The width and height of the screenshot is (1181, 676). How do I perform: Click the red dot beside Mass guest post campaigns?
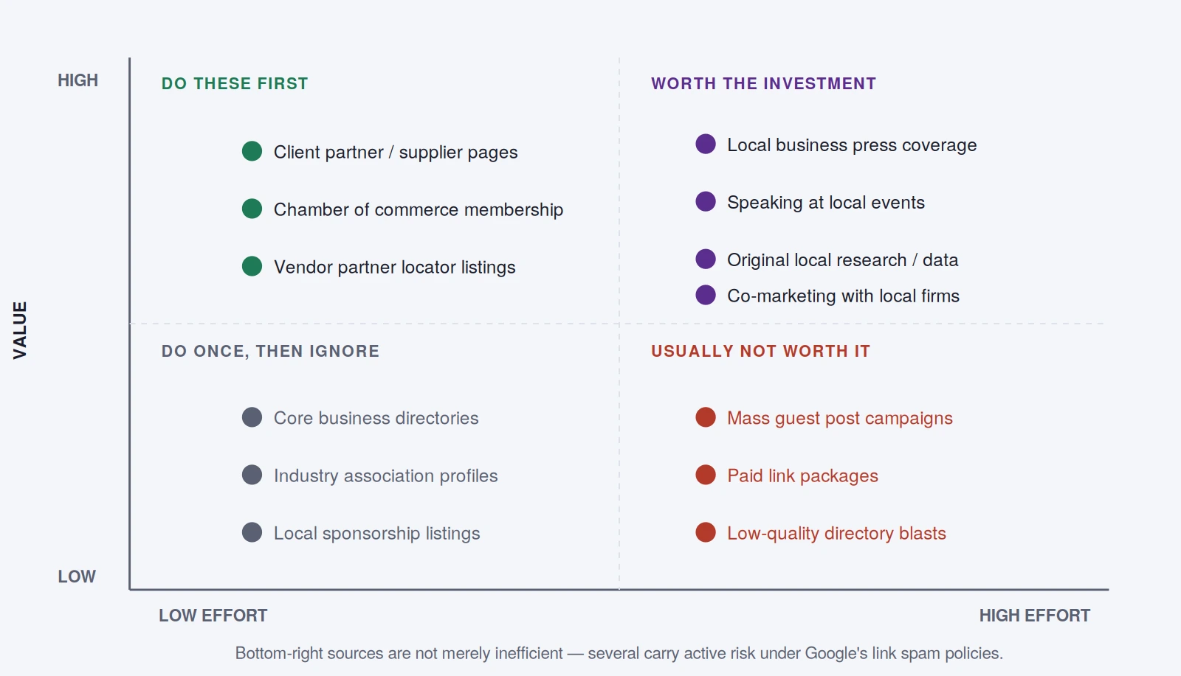[706, 417]
